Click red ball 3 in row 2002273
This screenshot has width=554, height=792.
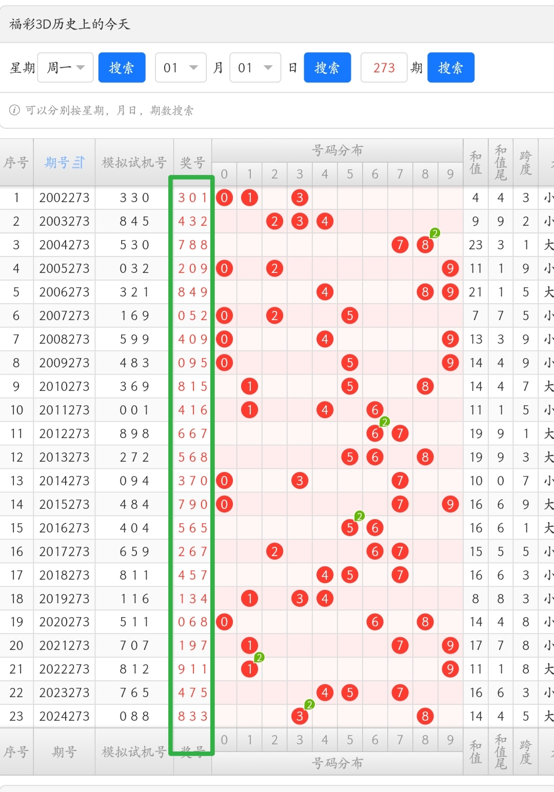tap(300, 197)
